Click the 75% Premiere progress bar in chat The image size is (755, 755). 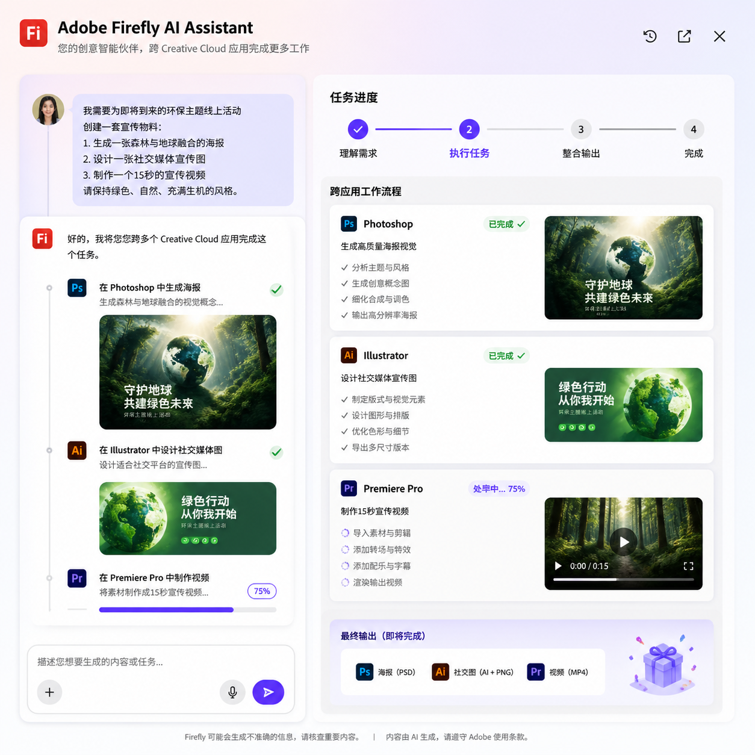coord(188,610)
